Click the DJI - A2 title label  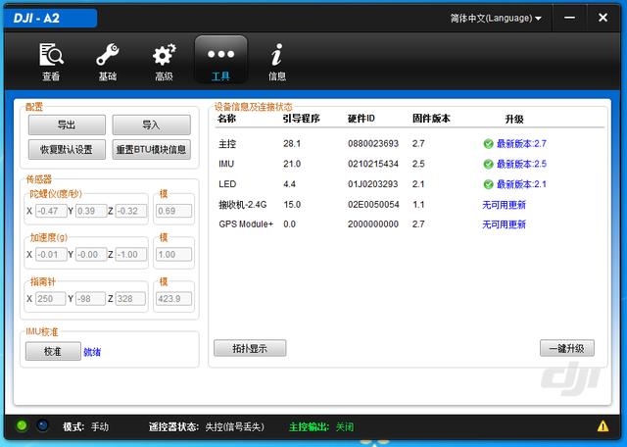click(36, 18)
